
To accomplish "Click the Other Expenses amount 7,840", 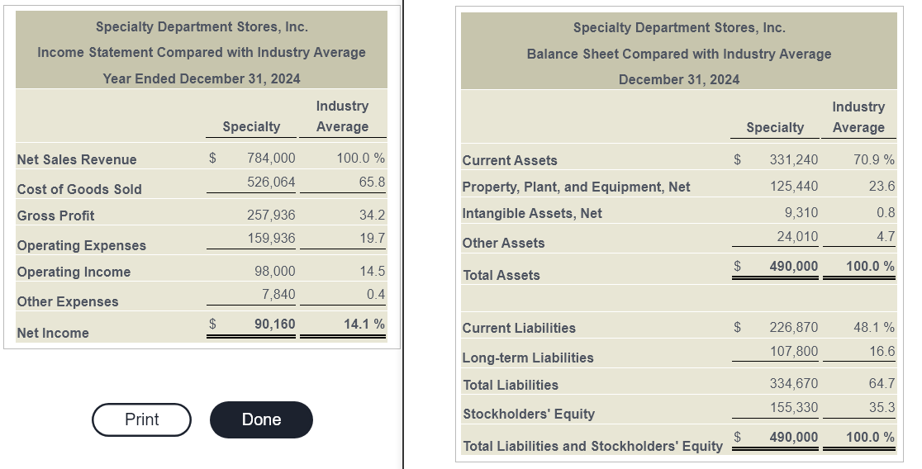I will click(278, 294).
